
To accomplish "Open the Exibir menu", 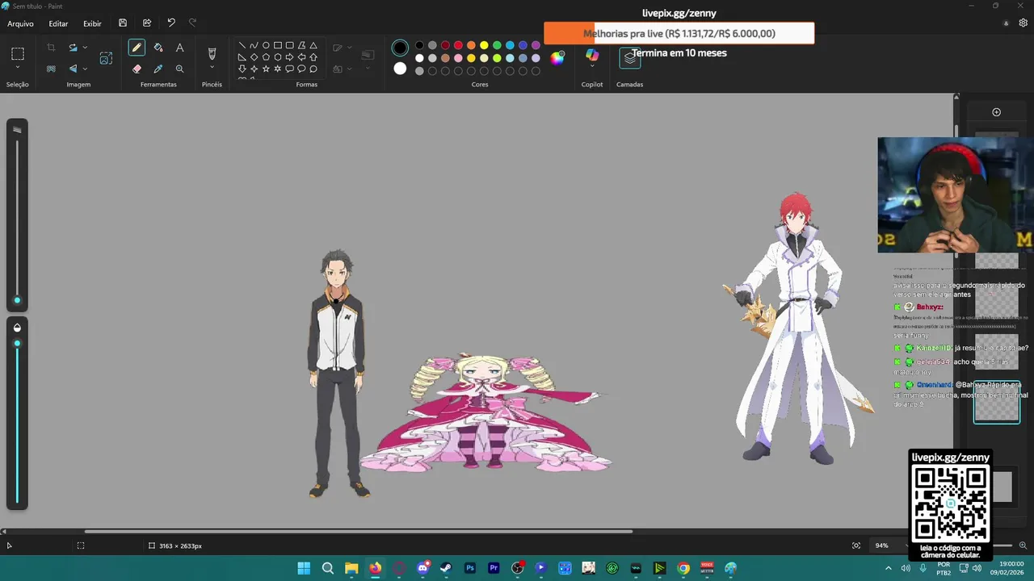I will pyautogui.click(x=92, y=23).
